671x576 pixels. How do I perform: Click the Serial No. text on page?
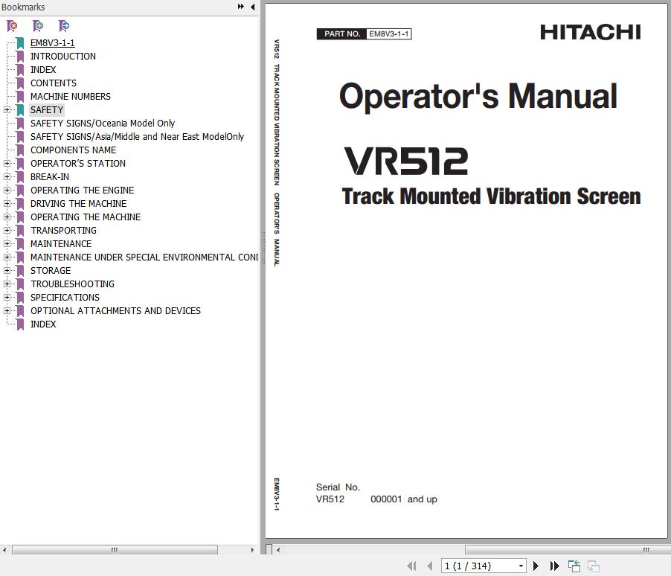[338, 487]
